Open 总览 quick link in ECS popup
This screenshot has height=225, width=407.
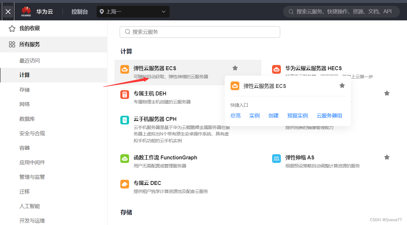click(235, 115)
